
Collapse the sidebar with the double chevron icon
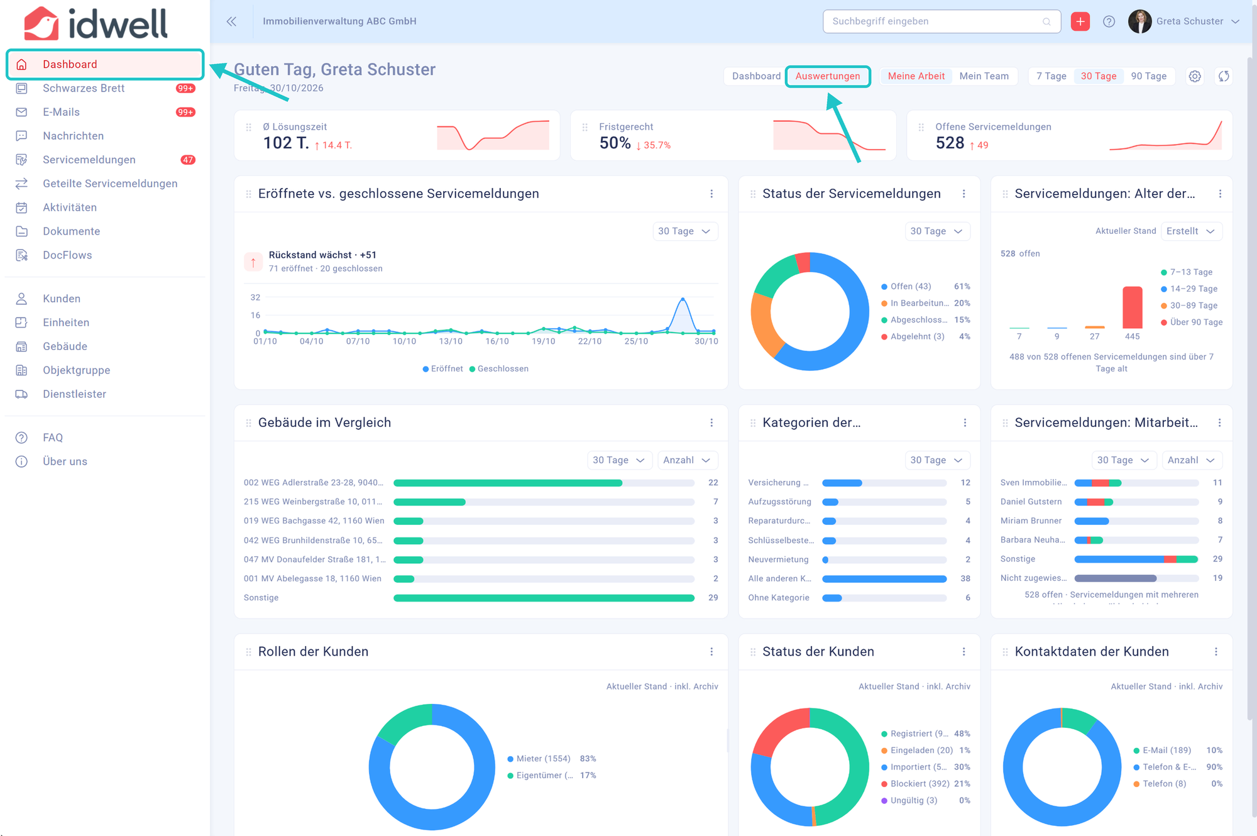coord(231,21)
